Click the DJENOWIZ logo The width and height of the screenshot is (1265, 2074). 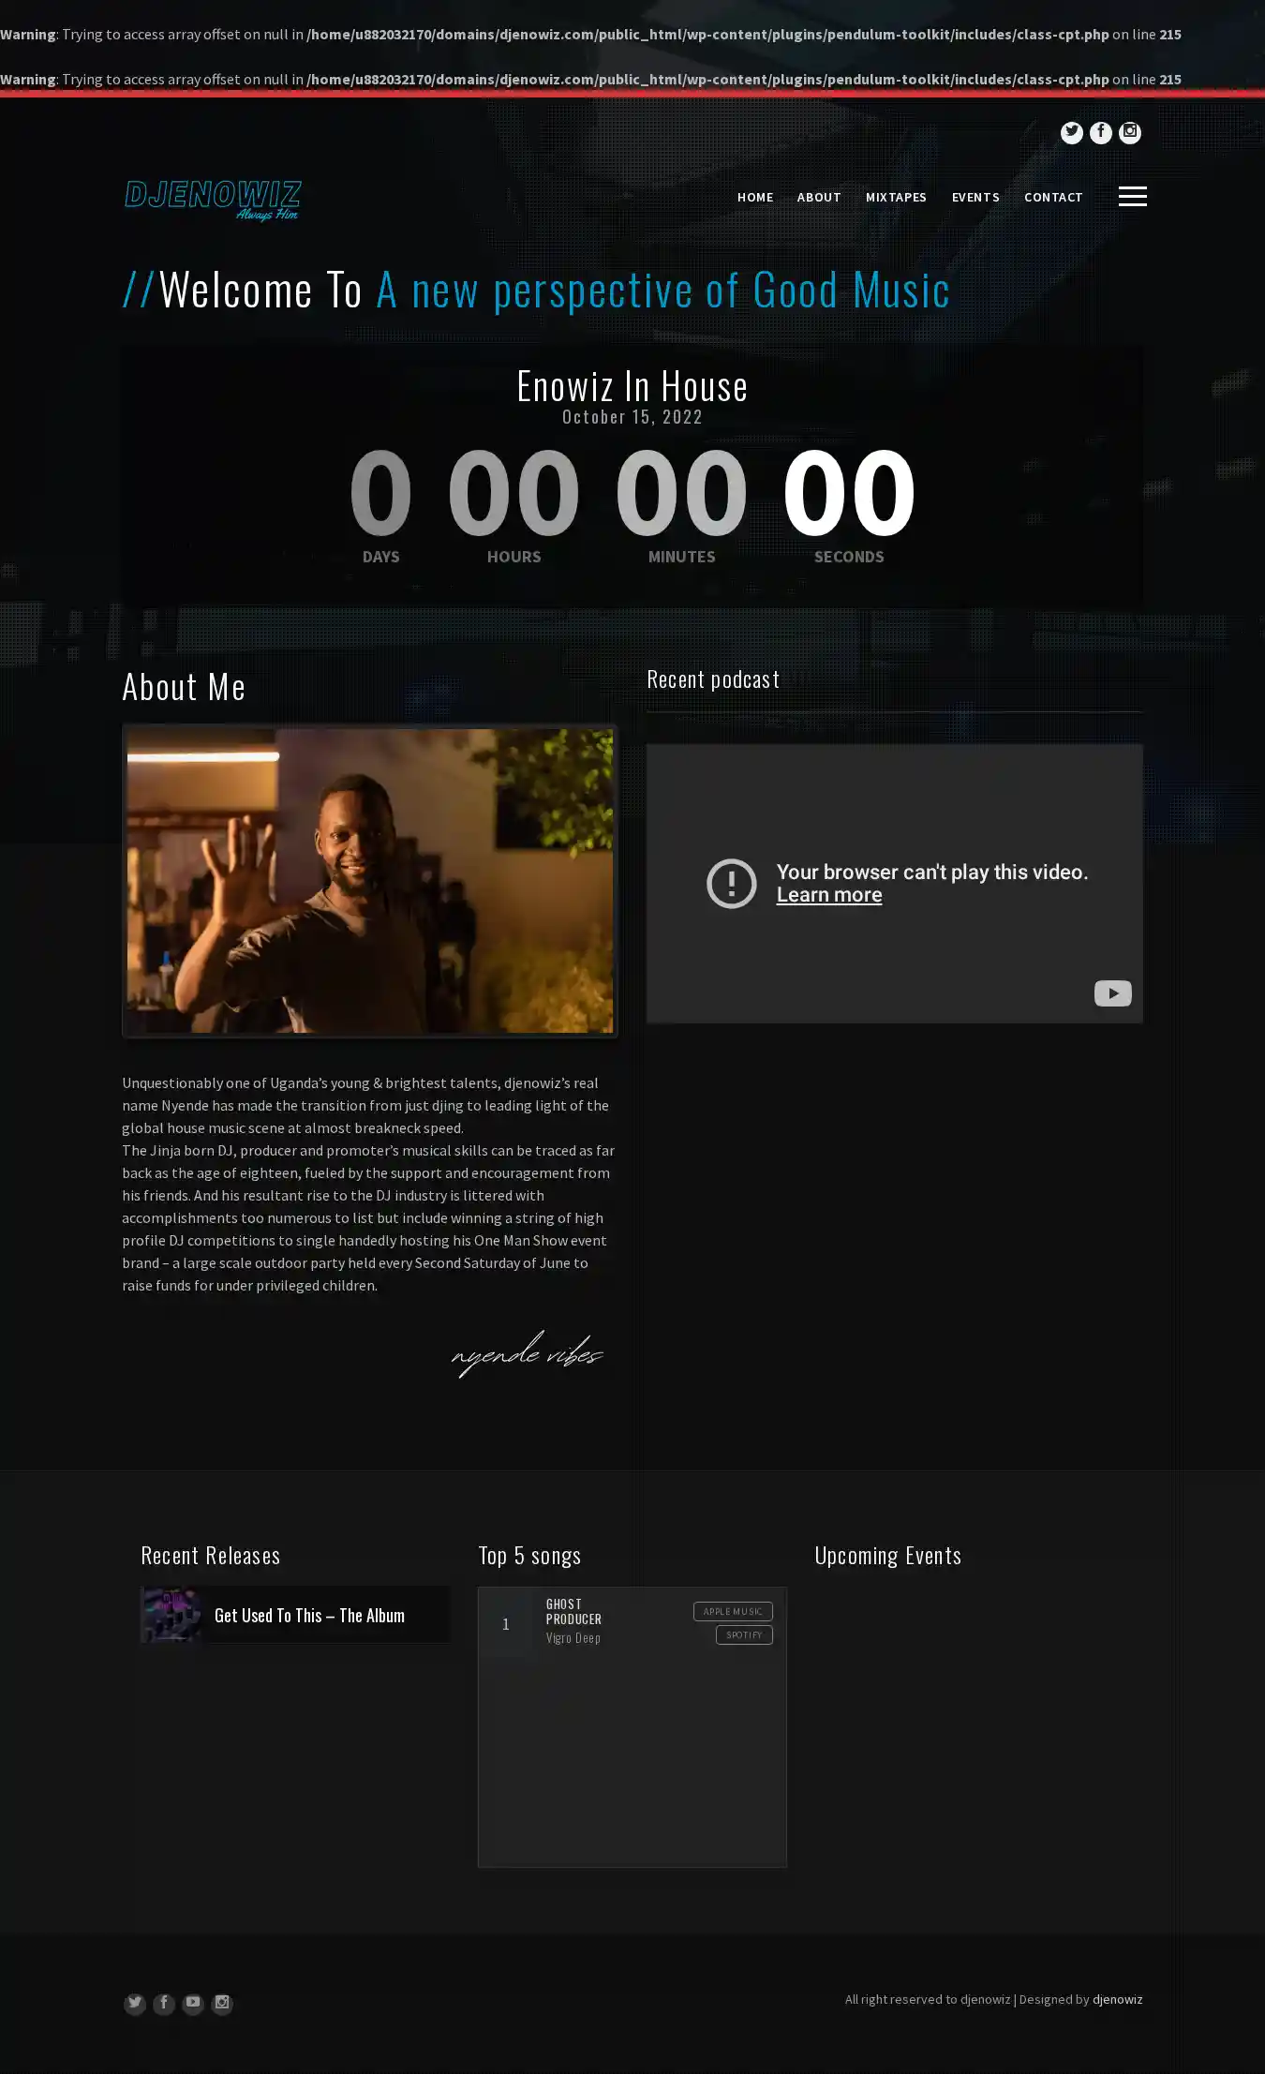(213, 200)
